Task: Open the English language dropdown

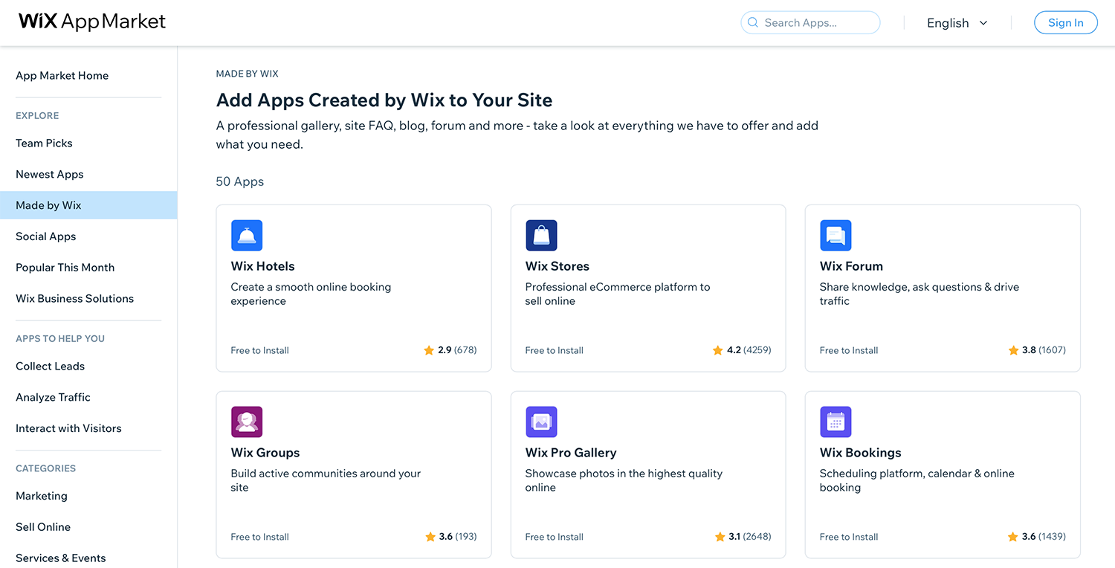Action: click(x=957, y=23)
